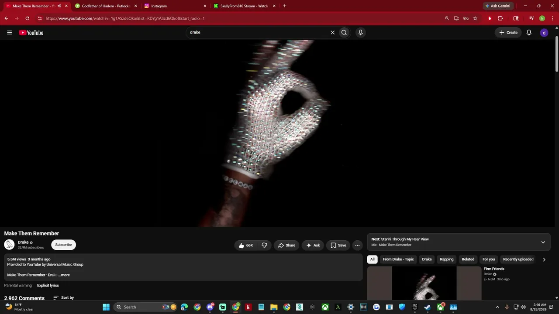The image size is (559, 314).
Task: Open the password manager key icon
Action: tap(466, 18)
